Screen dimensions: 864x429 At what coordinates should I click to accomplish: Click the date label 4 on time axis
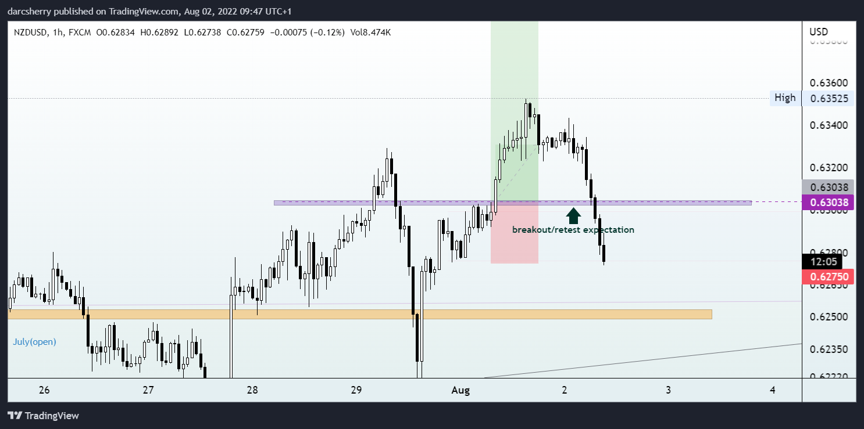click(773, 390)
